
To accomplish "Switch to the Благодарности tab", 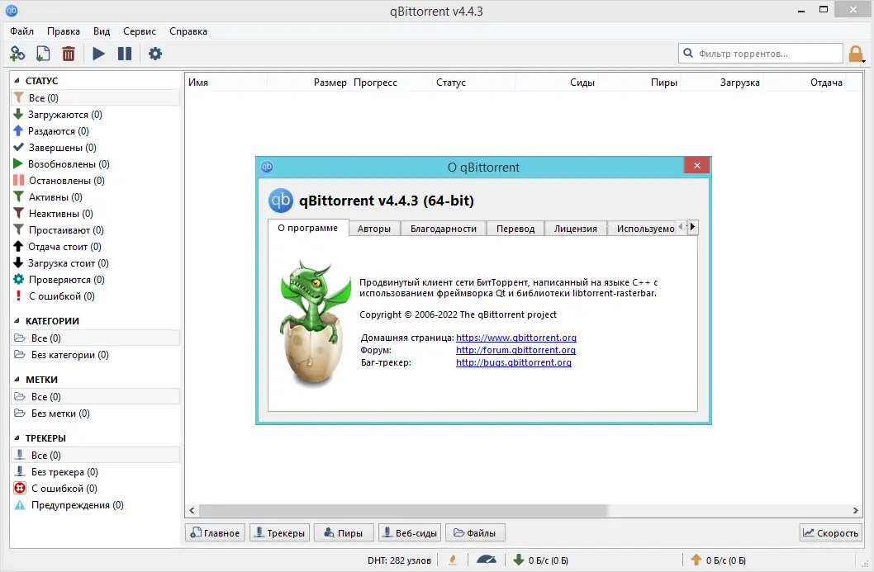I will click(x=443, y=229).
